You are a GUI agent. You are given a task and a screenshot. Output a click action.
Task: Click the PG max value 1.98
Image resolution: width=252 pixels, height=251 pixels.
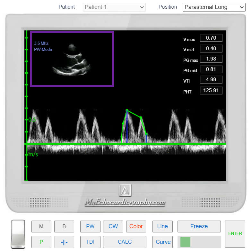click(x=211, y=59)
